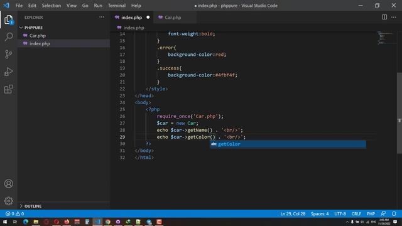The height and width of the screenshot is (226, 402).
Task: Open Explorer Views and More Actions ellipsis
Action: [102, 17]
